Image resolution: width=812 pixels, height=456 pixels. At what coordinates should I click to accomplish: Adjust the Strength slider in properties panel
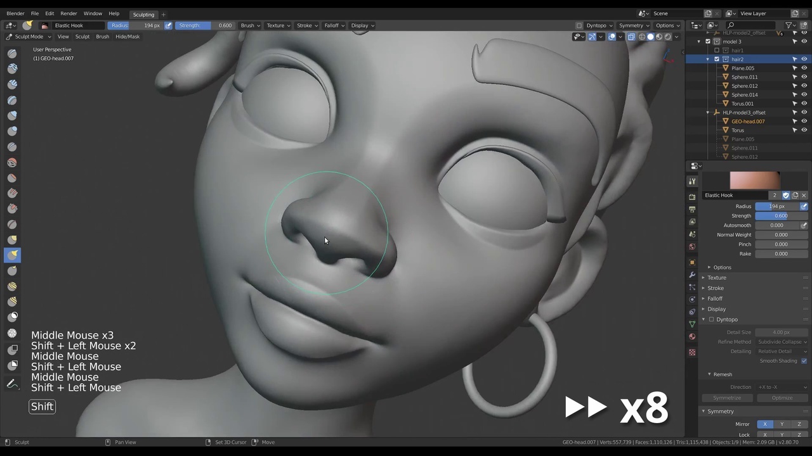tap(780, 216)
